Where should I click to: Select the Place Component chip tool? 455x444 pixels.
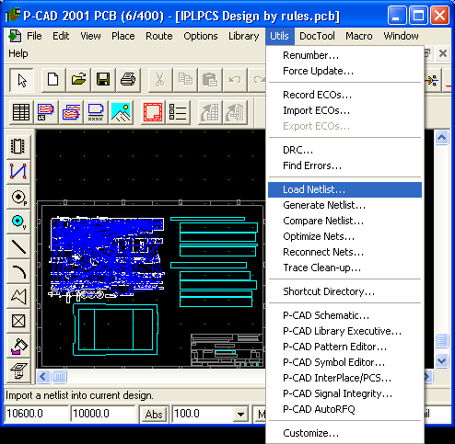click(18, 146)
